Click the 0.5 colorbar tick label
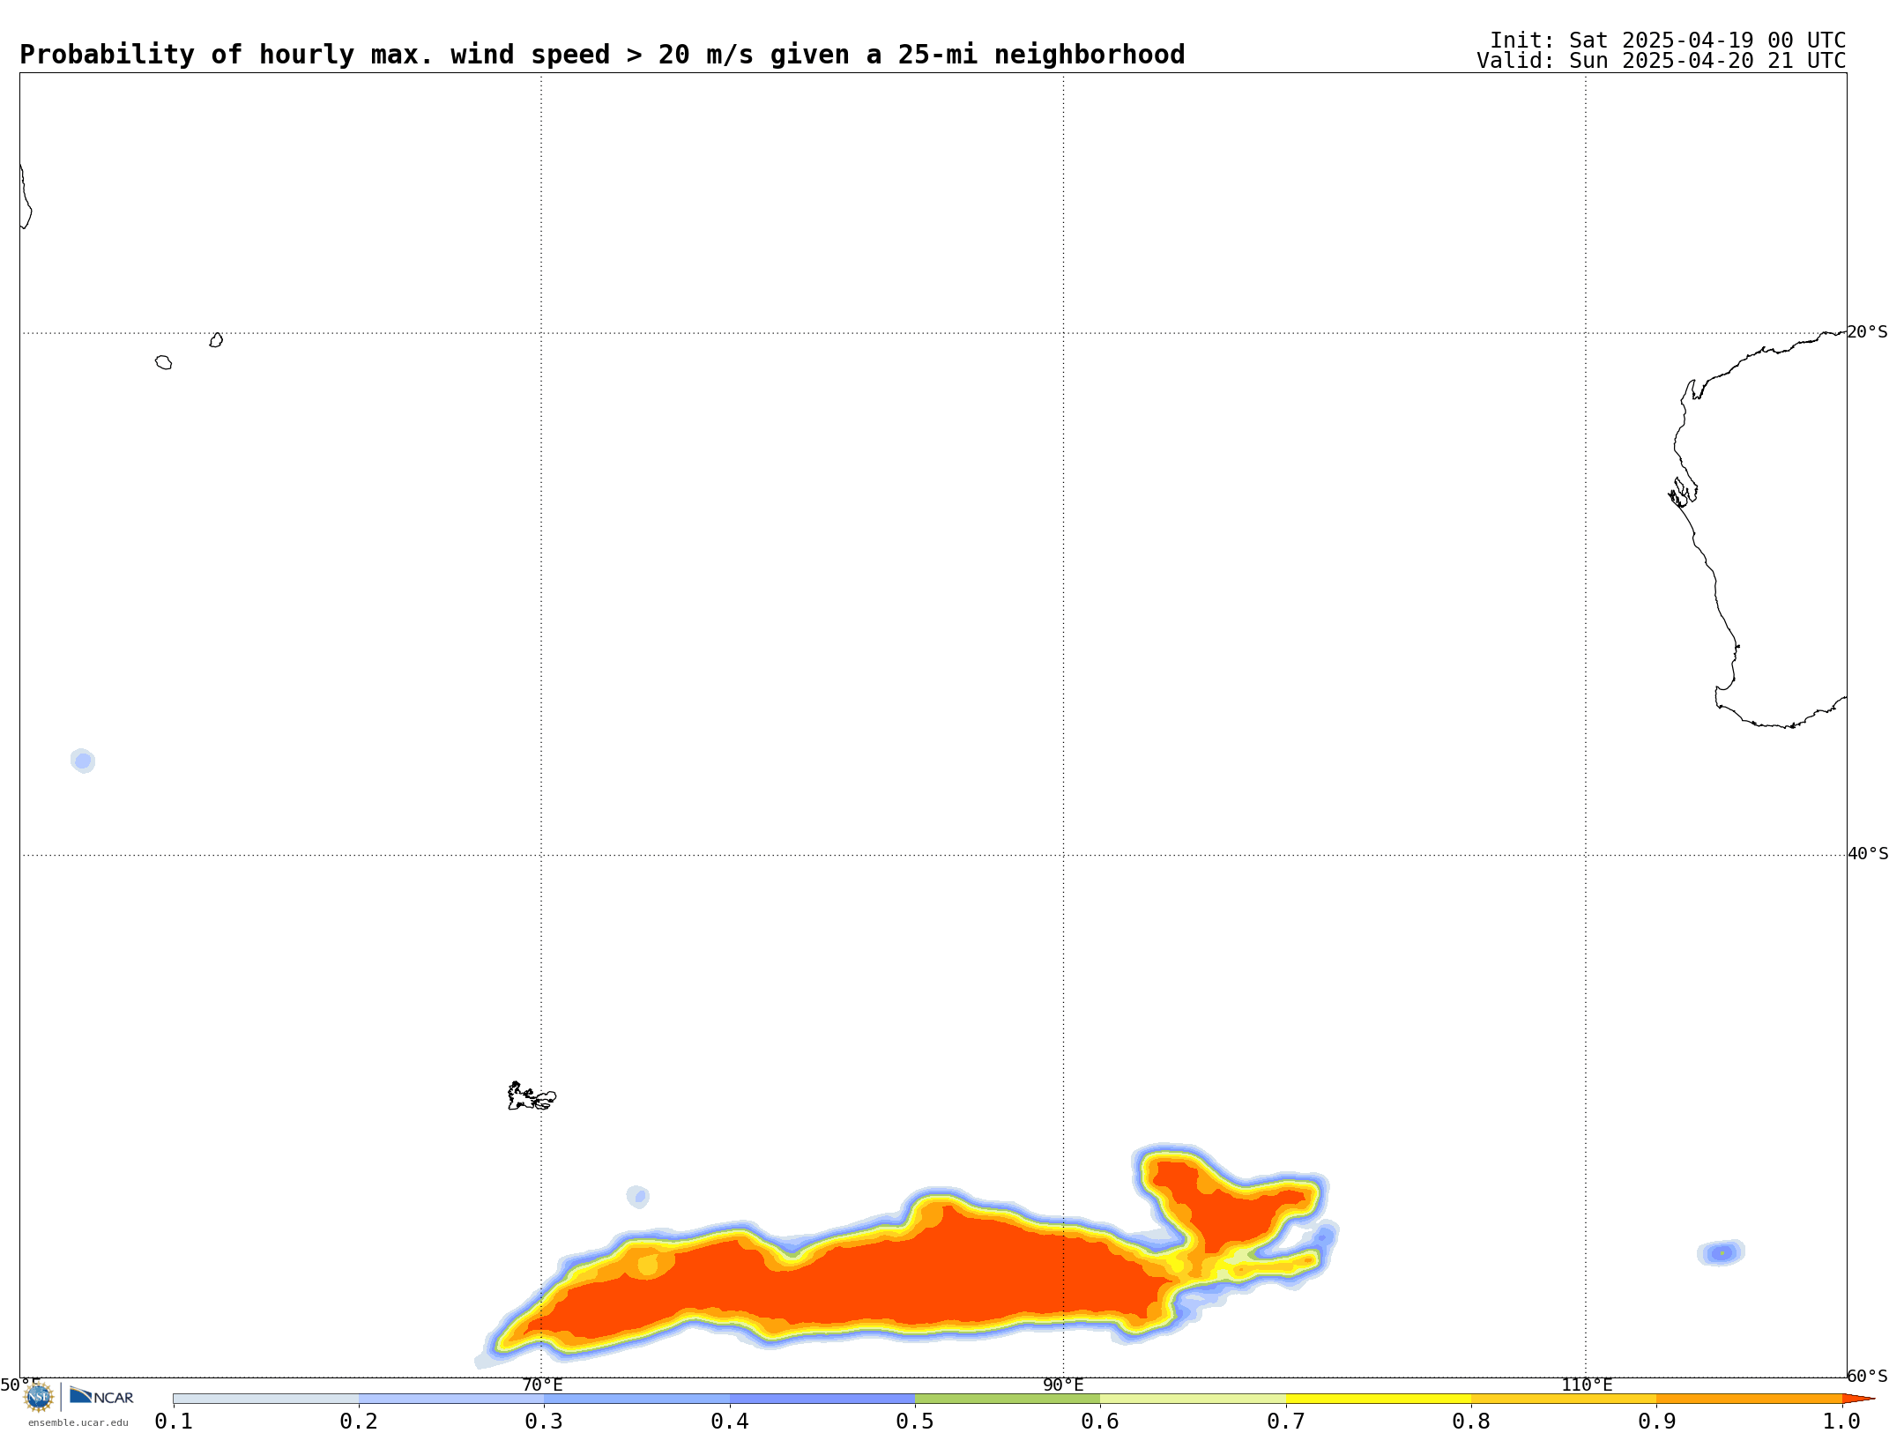Viewport: 1904px width, 1433px height. click(915, 1421)
